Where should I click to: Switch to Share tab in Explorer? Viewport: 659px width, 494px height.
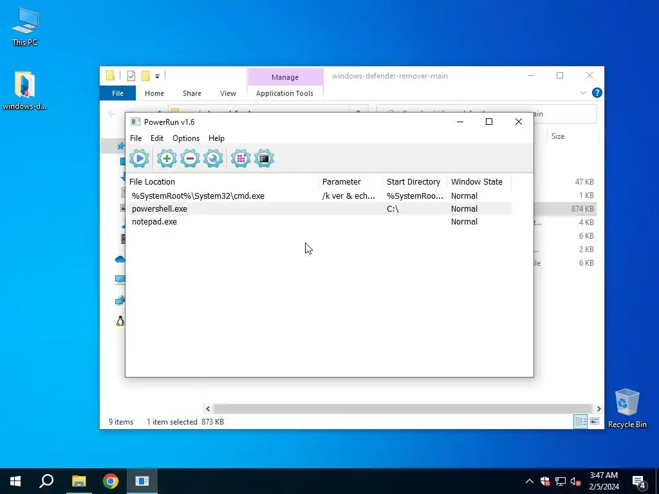click(192, 93)
